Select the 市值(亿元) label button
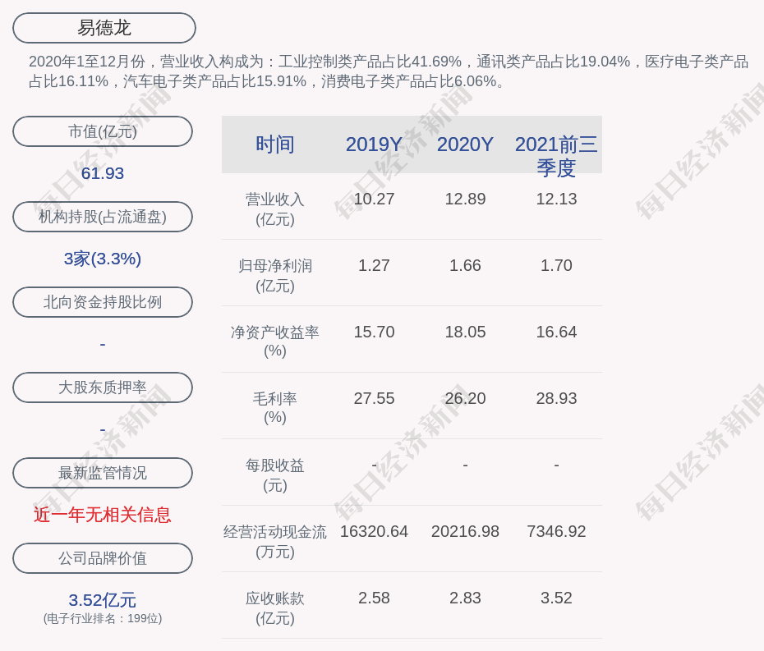The width and height of the screenshot is (764, 651). click(103, 131)
